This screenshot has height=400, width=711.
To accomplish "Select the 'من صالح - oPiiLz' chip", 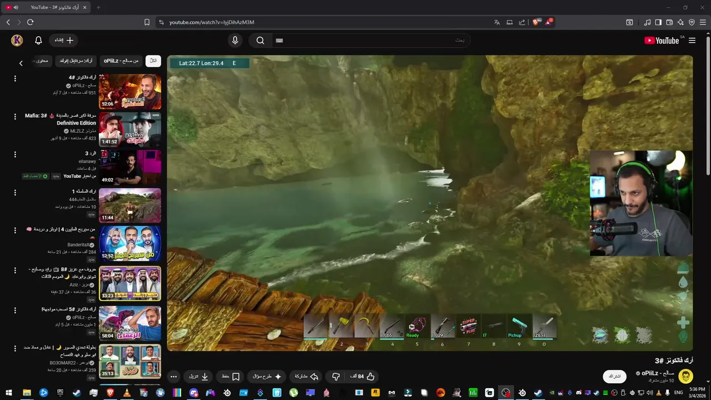I will click(121, 61).
